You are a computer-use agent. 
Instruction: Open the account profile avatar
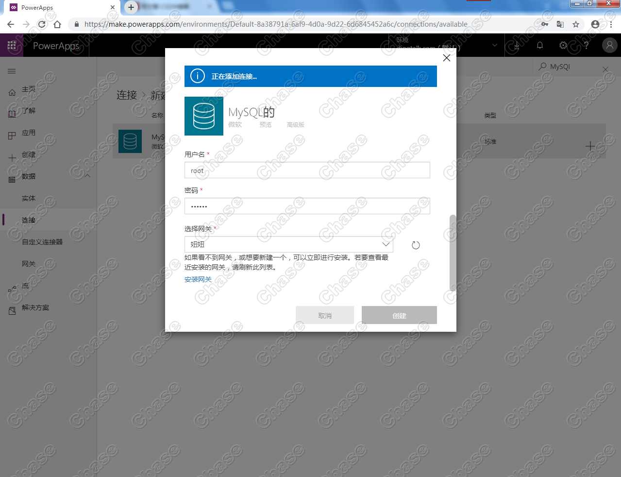click(609, 45)
